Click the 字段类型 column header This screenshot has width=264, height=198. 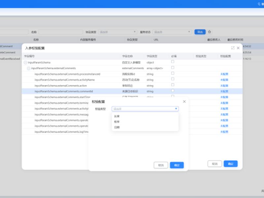(x=152, y=56)
